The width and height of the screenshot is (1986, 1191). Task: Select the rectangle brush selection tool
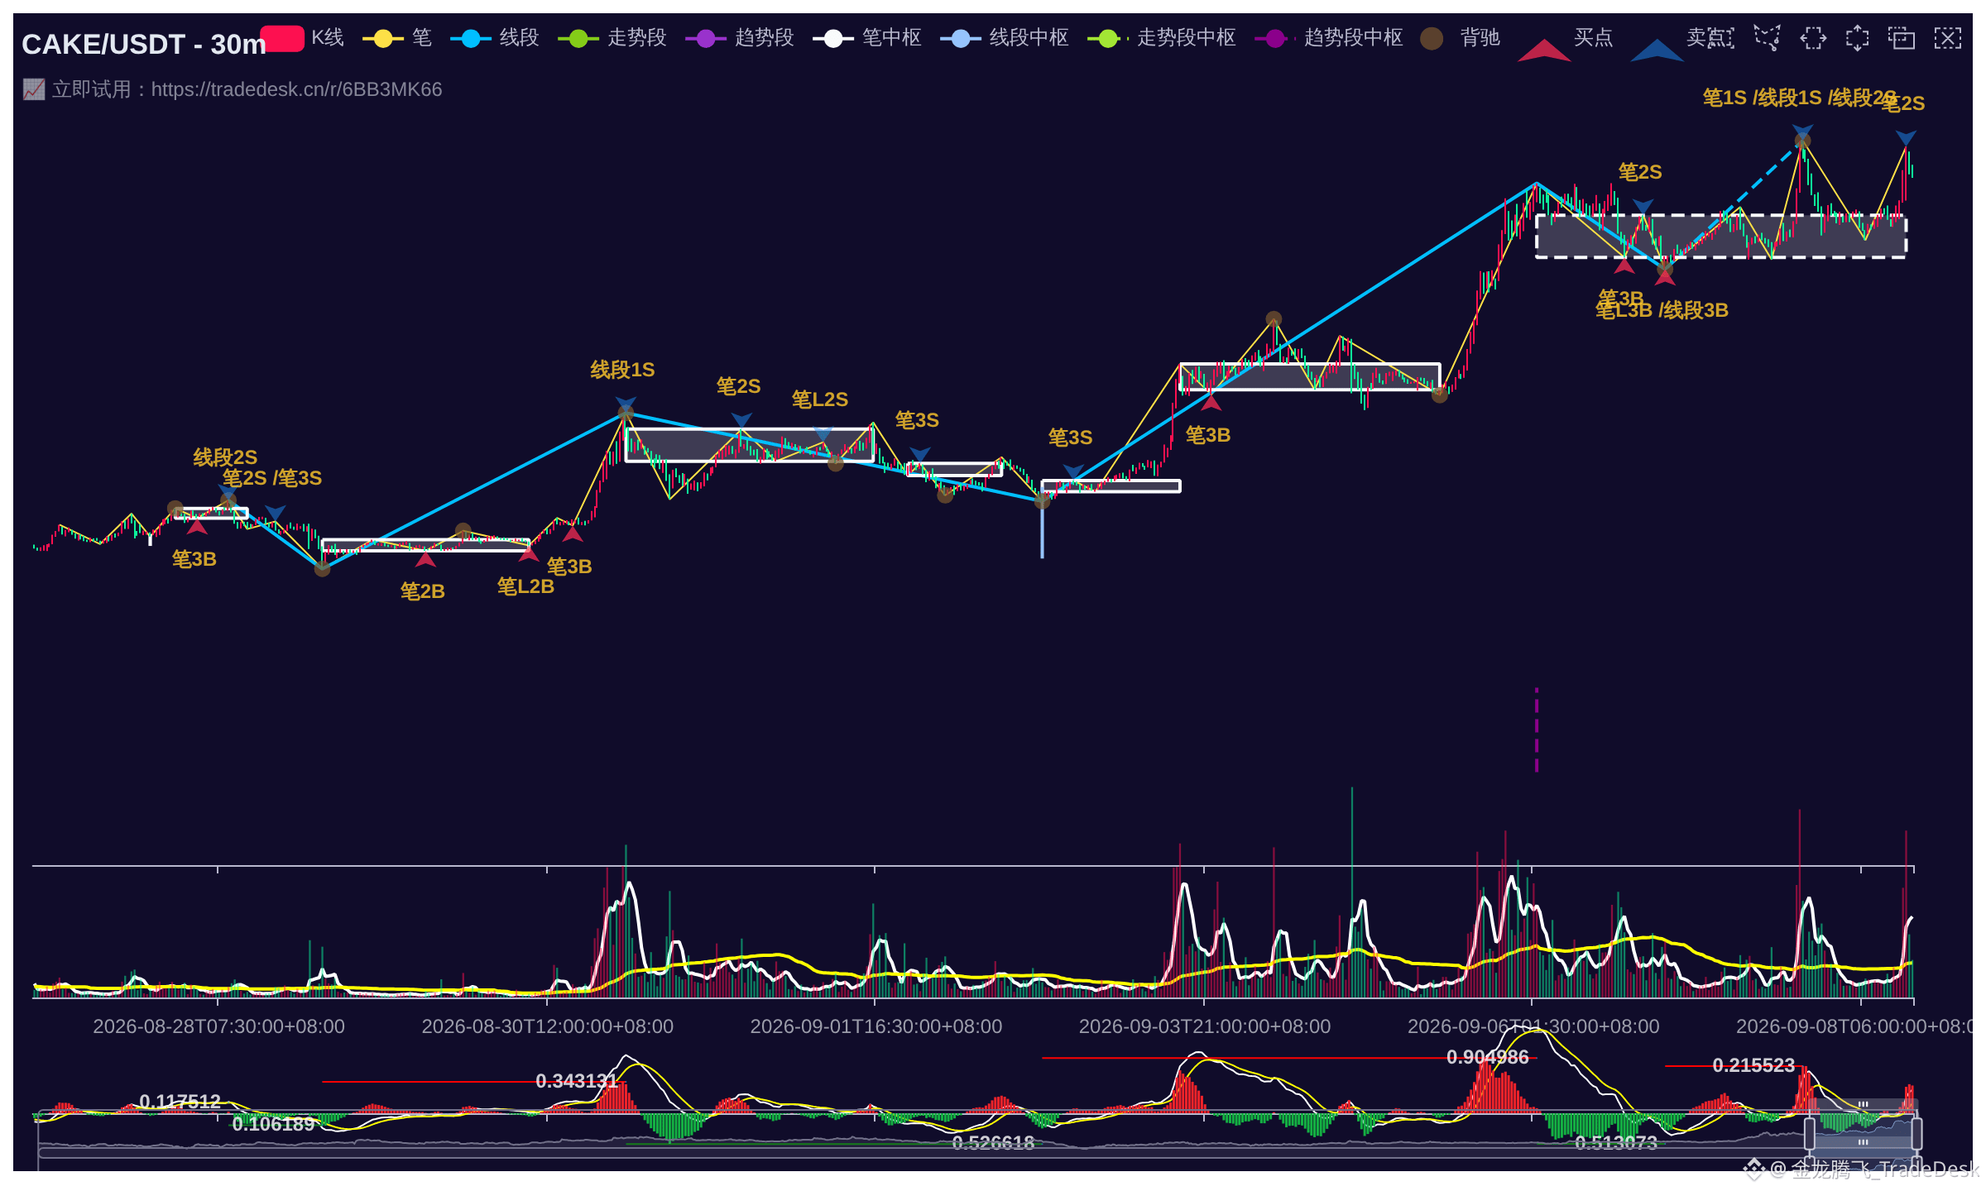point(1722,38)
